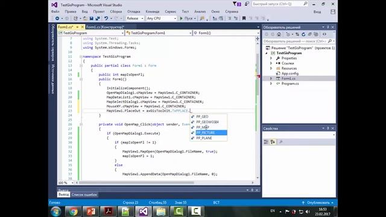Click the Property Pages wrench icon in Properties panel
This screenshot has width=386, height=217.
pyautogui.click(x=280, y=142)
